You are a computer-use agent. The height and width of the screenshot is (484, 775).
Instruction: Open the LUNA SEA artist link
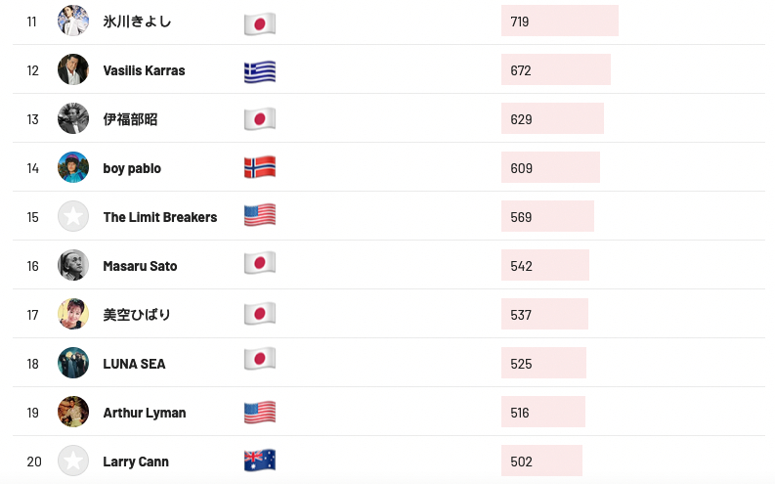point(134,364)
